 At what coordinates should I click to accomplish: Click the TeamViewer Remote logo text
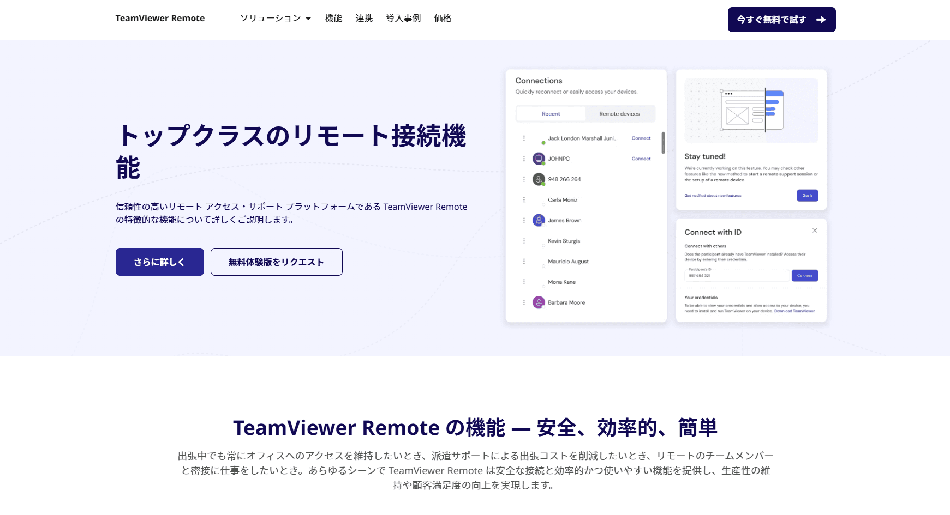click(x=160, y=19)
